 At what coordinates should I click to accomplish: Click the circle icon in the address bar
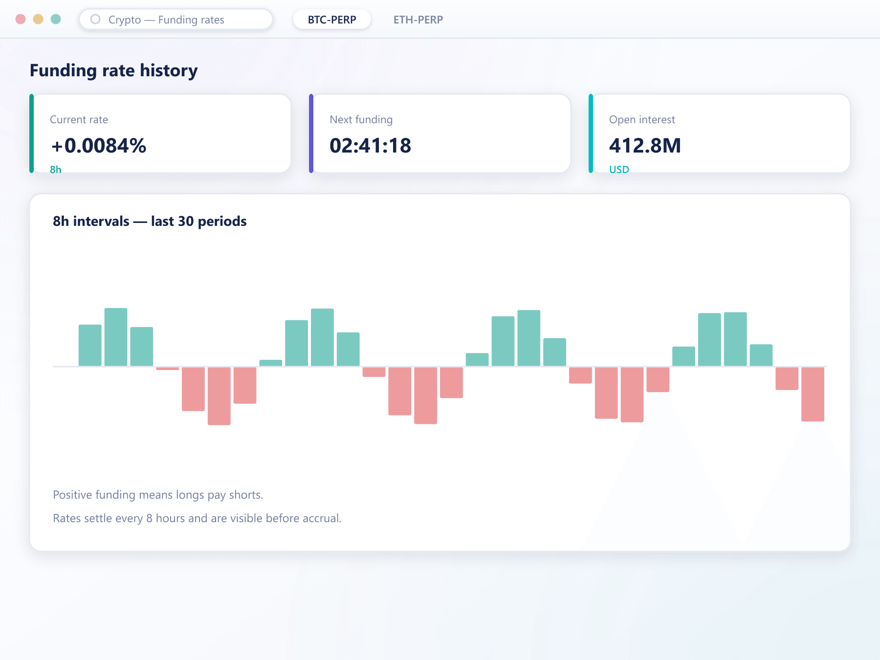click(95, 20)
